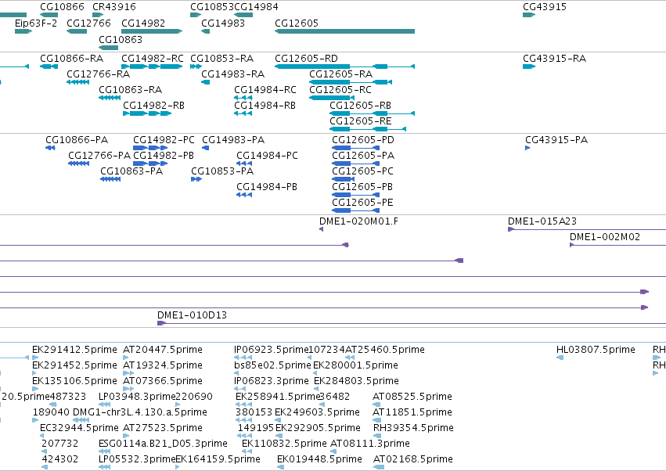This screenshot has height=471, width=666.
Task: Select the DME1-015A23 clone label
Action: click(542, 221)
